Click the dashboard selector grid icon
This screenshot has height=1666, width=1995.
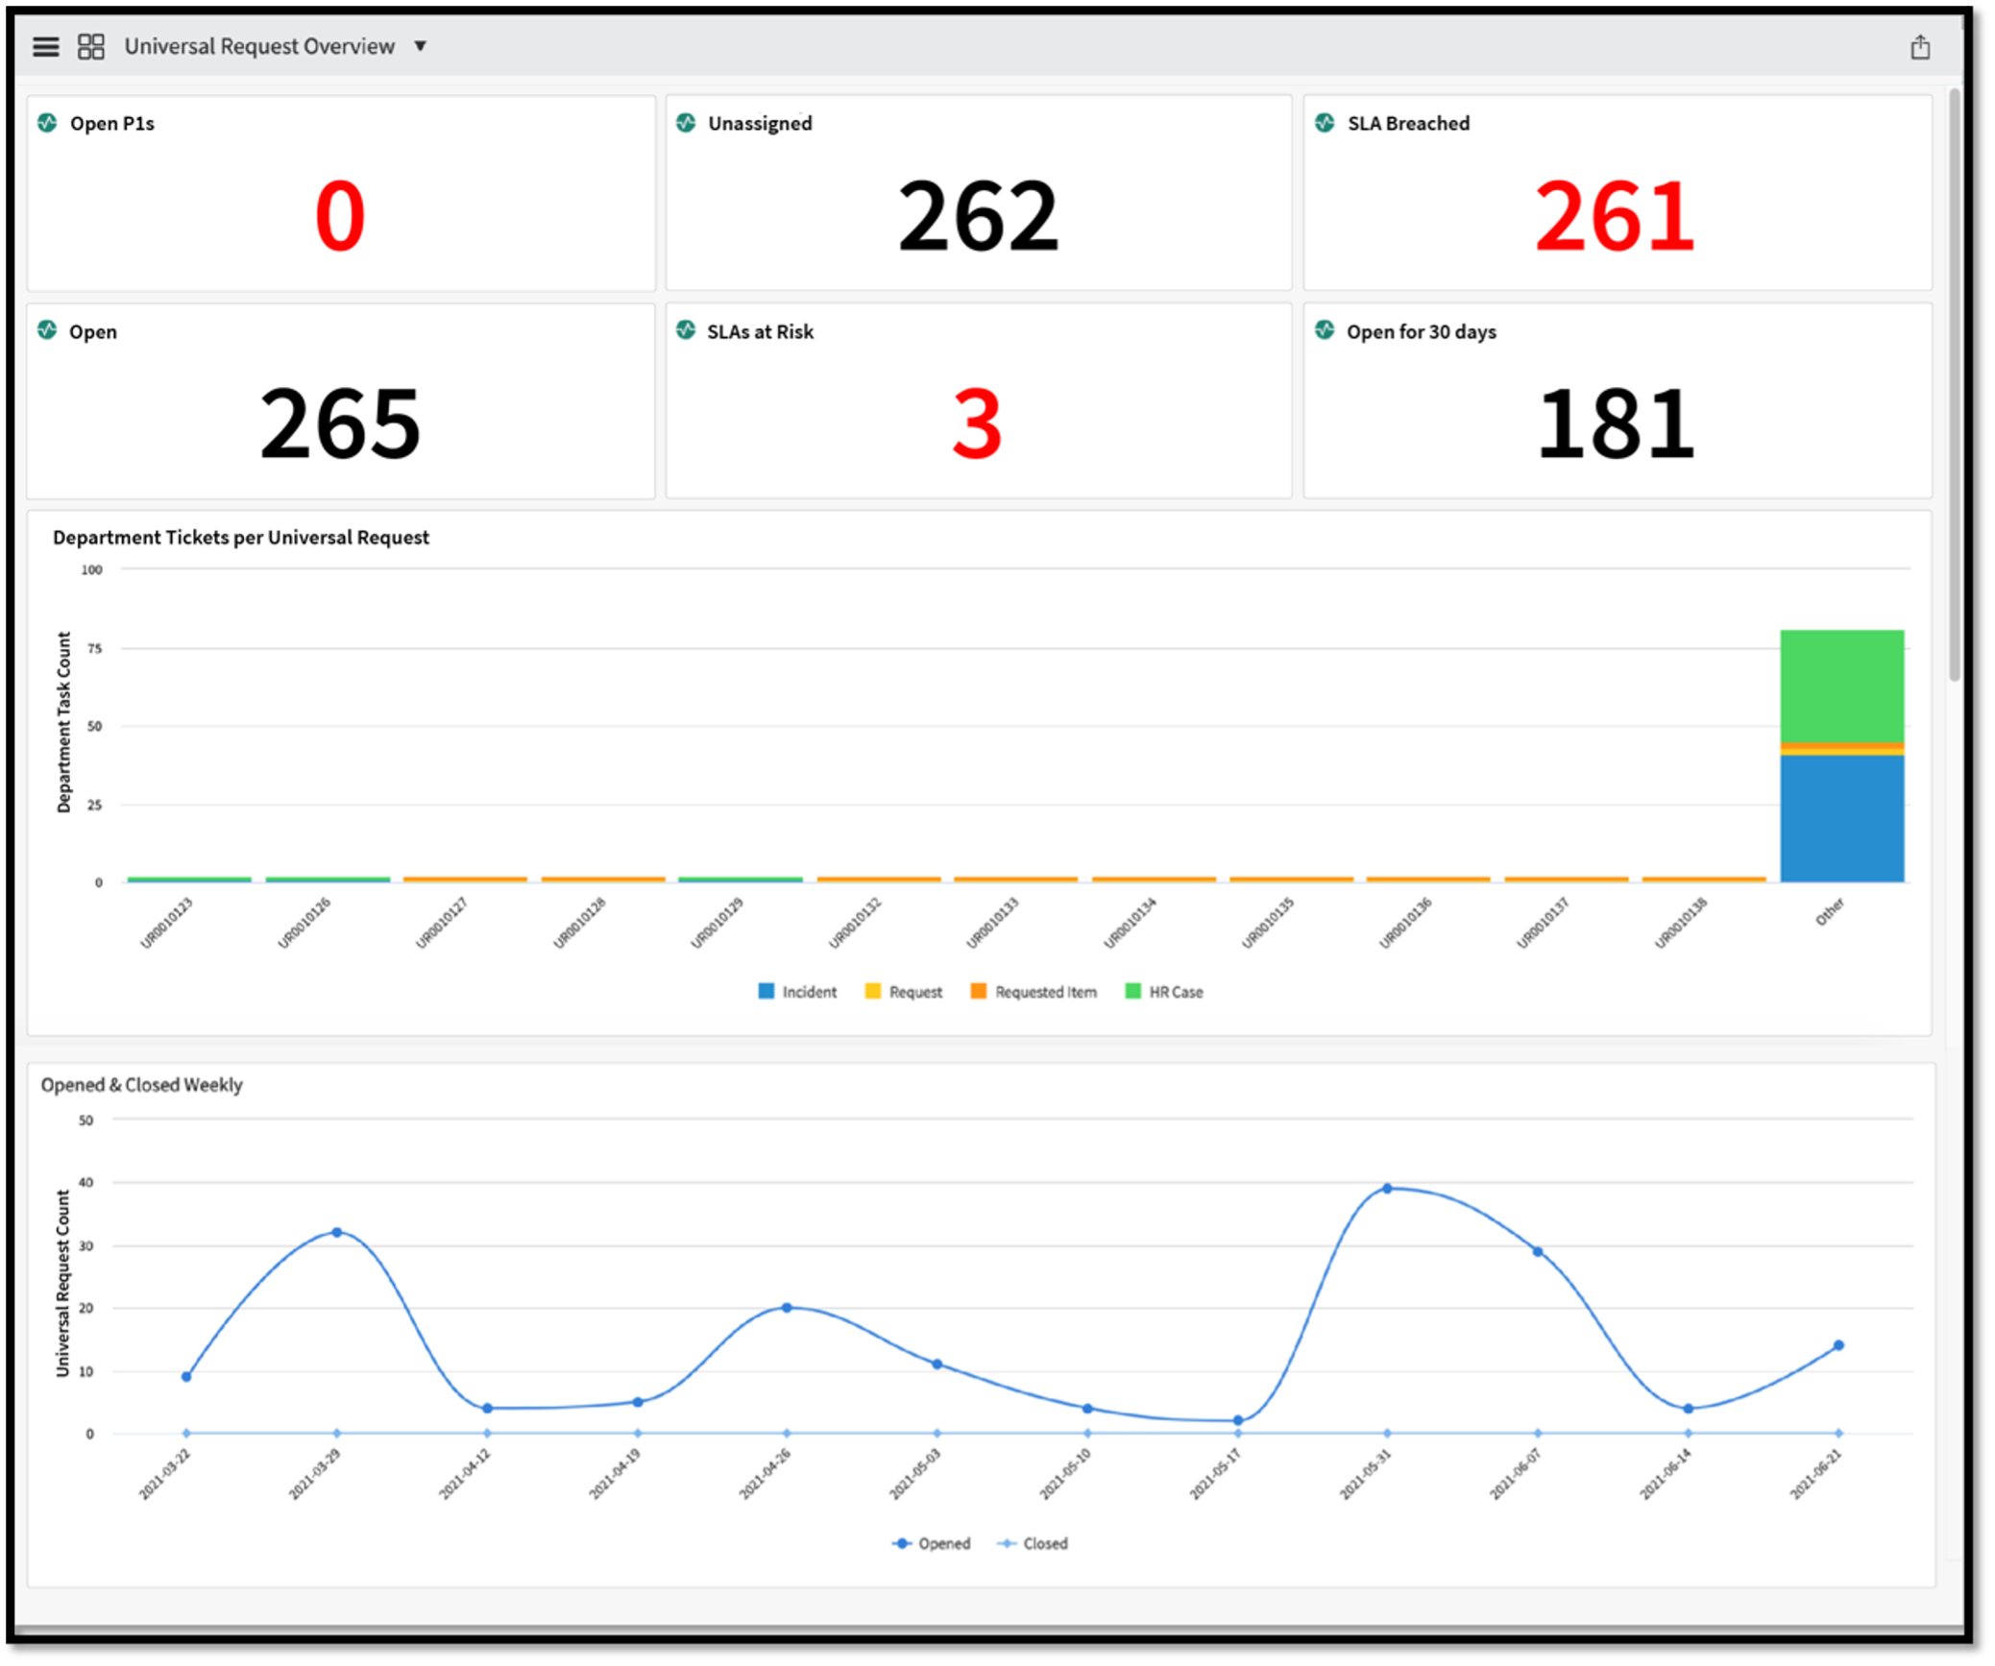click(91, 44)
